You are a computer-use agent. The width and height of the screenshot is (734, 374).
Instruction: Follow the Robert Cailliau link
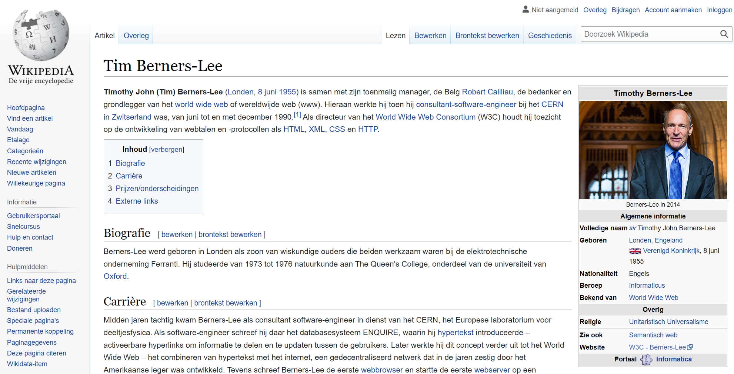(x=487, y=92)
